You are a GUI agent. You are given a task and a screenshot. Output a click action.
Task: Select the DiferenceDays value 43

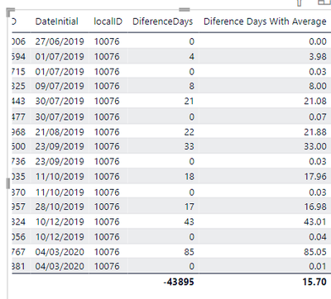pos(189,221)
